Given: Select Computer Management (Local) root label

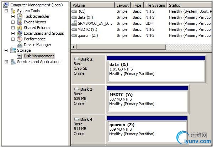Looking at the screenshot, I should pos(37,5).
